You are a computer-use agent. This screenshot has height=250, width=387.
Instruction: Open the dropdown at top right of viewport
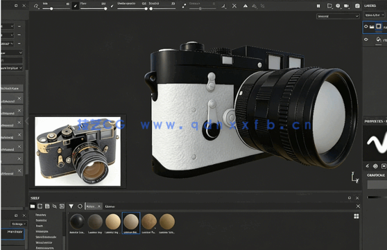click(x=338, y=16)
